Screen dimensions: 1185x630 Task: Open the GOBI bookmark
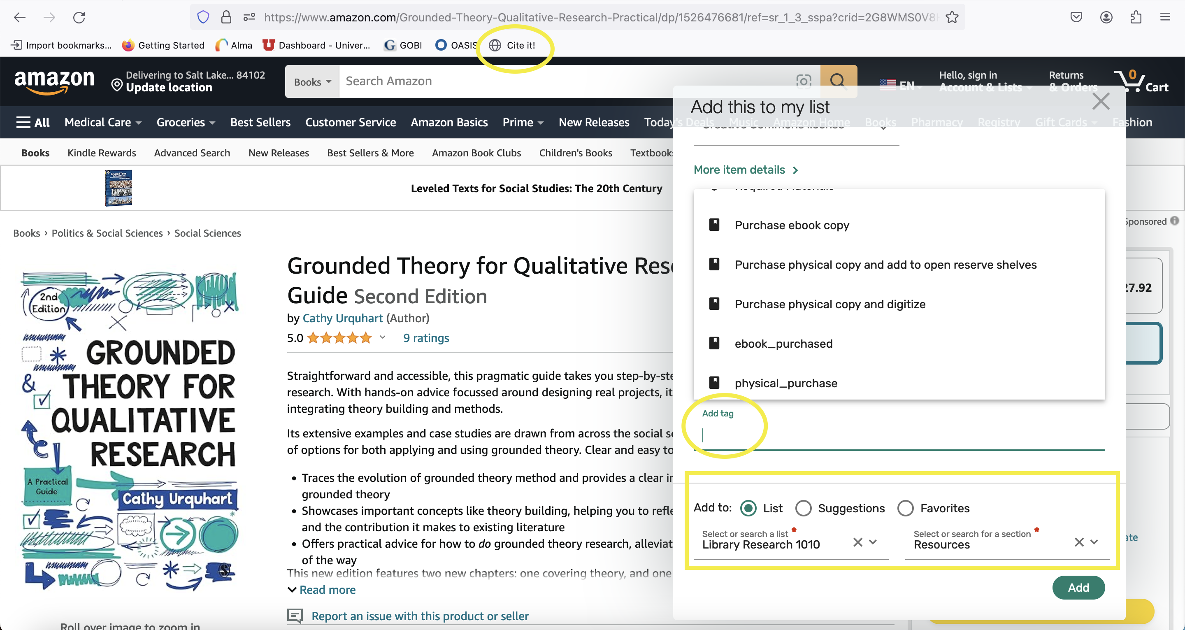[x=403, y=45]
